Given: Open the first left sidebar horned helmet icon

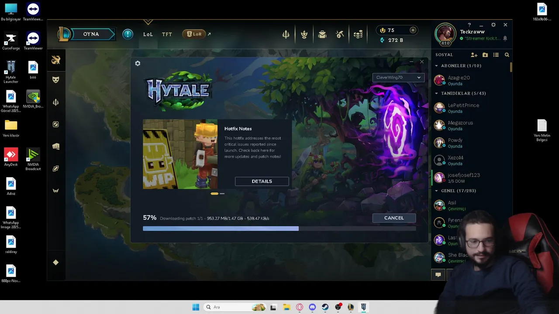Looking at the screenshot, I should [56, 60].
